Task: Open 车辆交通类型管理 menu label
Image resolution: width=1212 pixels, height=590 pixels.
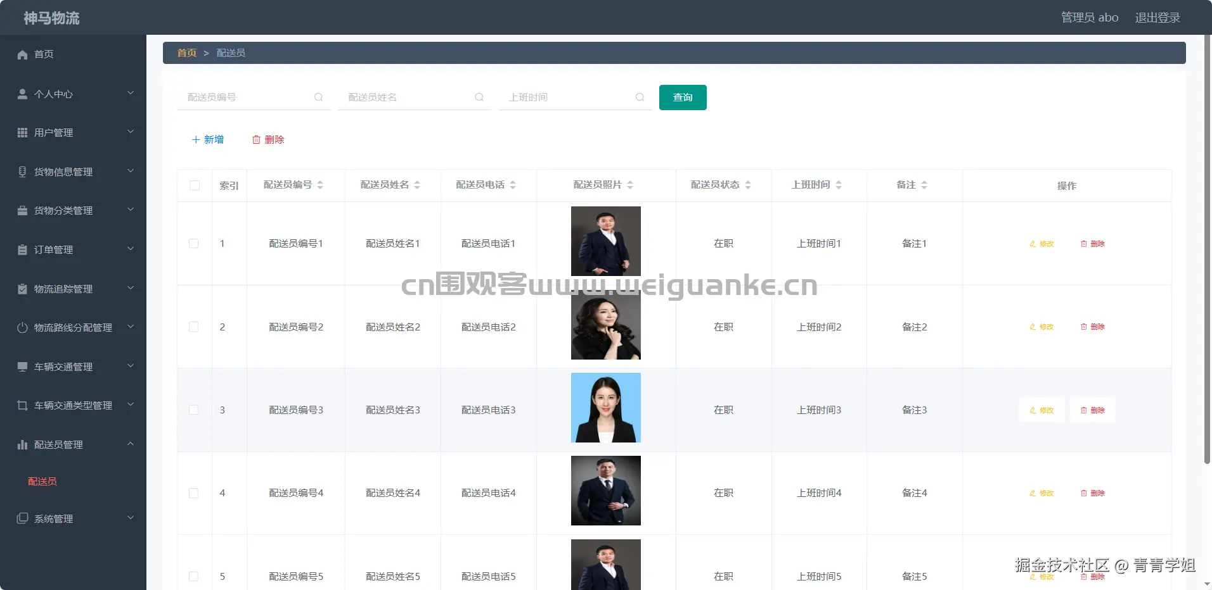Action: point(73,406)
